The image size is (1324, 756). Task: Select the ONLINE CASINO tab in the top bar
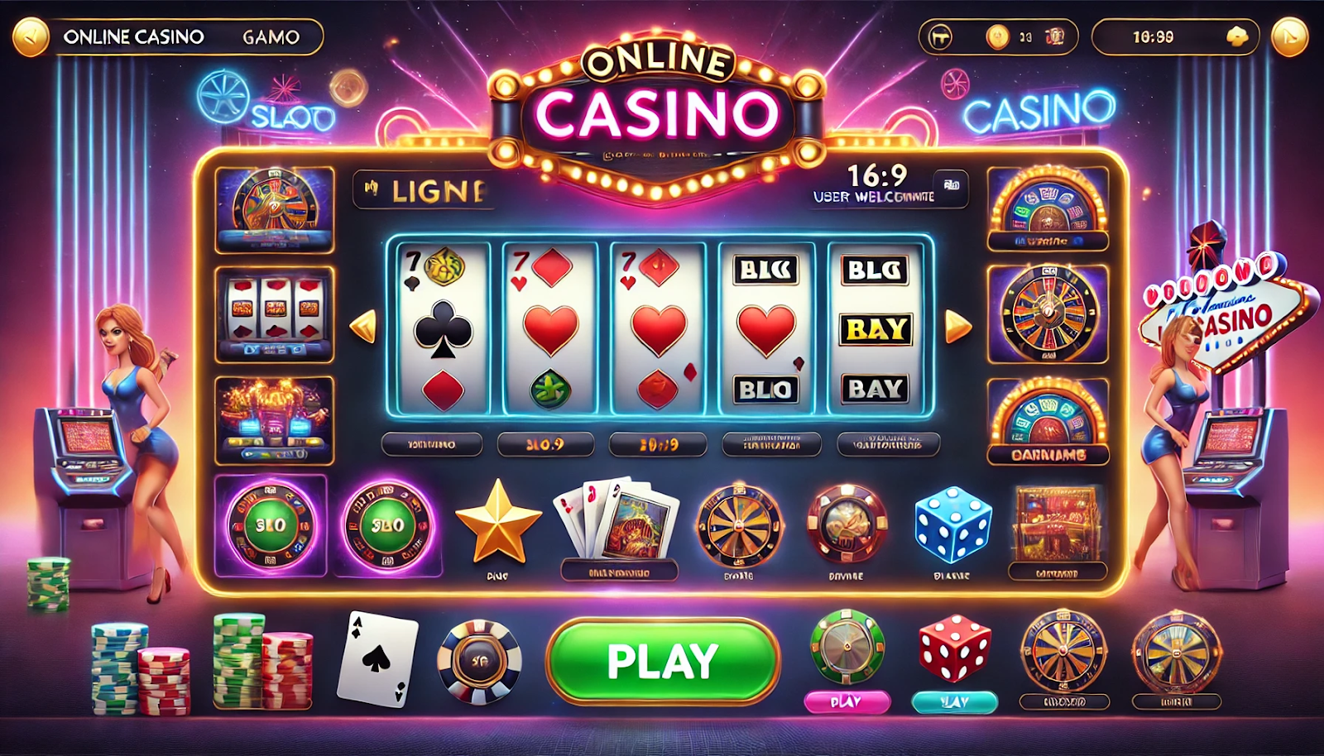134,37
